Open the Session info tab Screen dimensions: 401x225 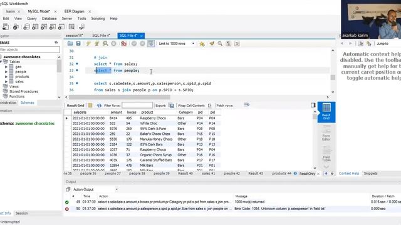coord(21,213)
